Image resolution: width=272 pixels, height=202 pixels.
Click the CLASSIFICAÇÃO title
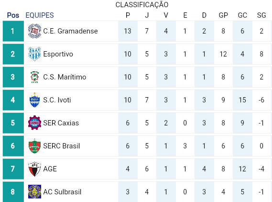point(142,5)
